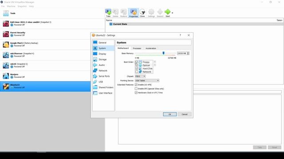The image size is (284, 159).
Task: Toggle Hardware Clock in UTC Time checkbox
Action: pyautogui.click(x=136, y=93)
